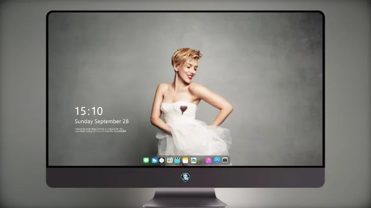Click the Sunday September 28 date
Screen dimensions: 371x208
[102, 121]
